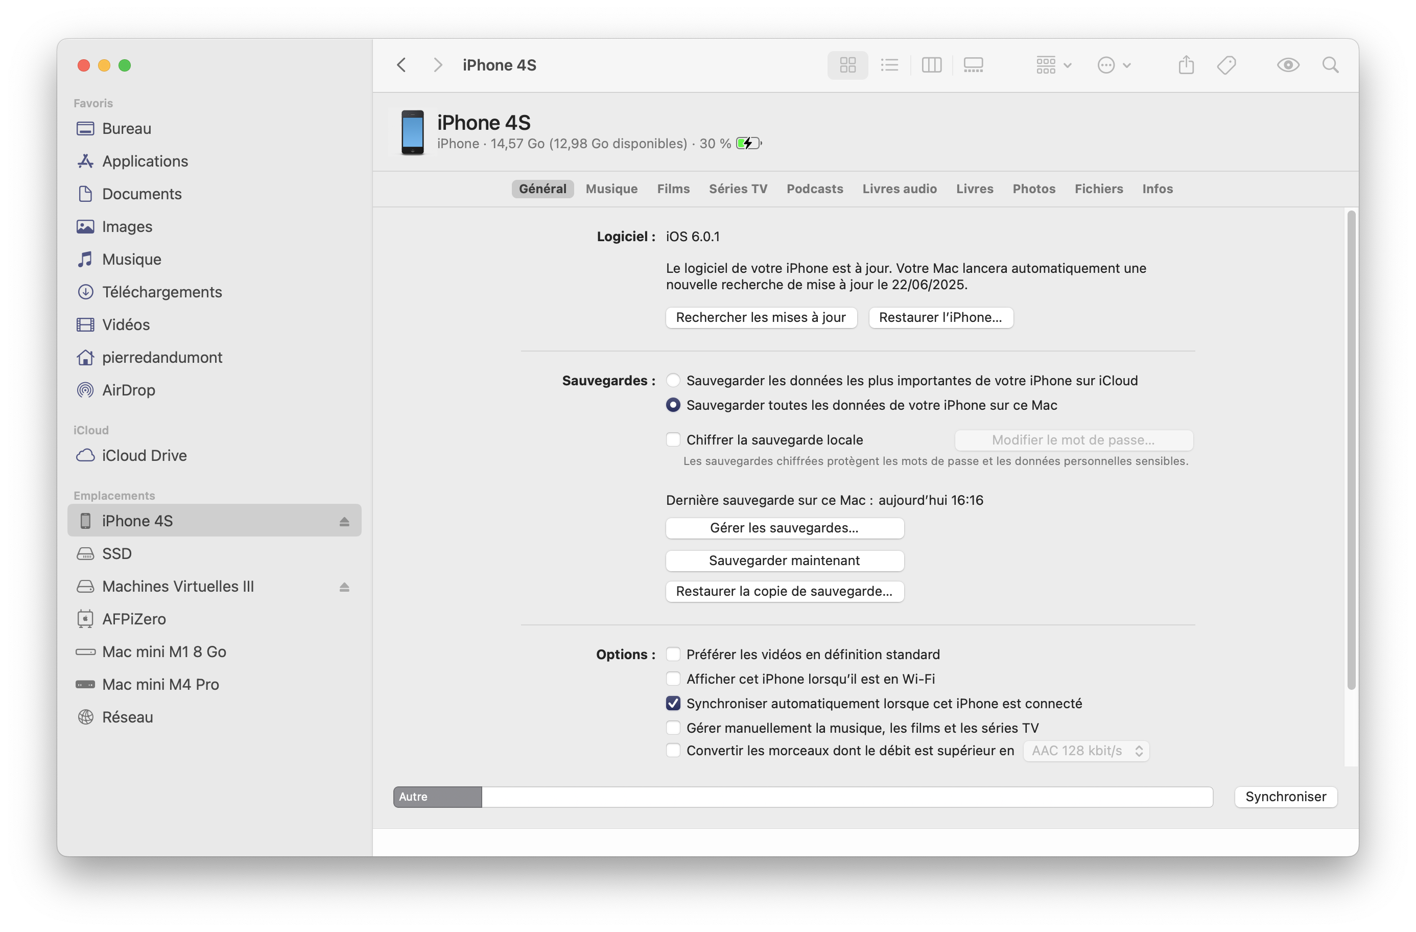1416x932 pixels.
Task: Switch to the Livres tab
Action: (975, 189)
